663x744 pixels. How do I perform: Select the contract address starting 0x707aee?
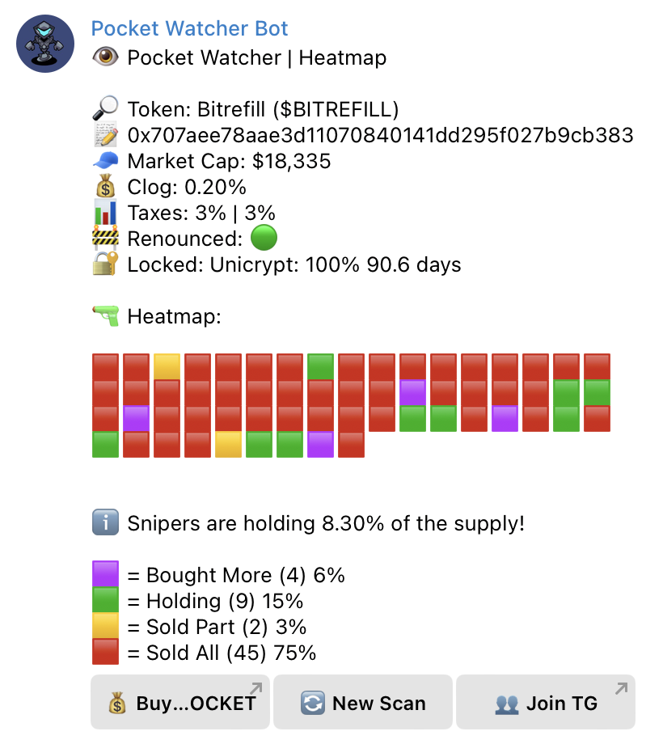tap(380, 135)
